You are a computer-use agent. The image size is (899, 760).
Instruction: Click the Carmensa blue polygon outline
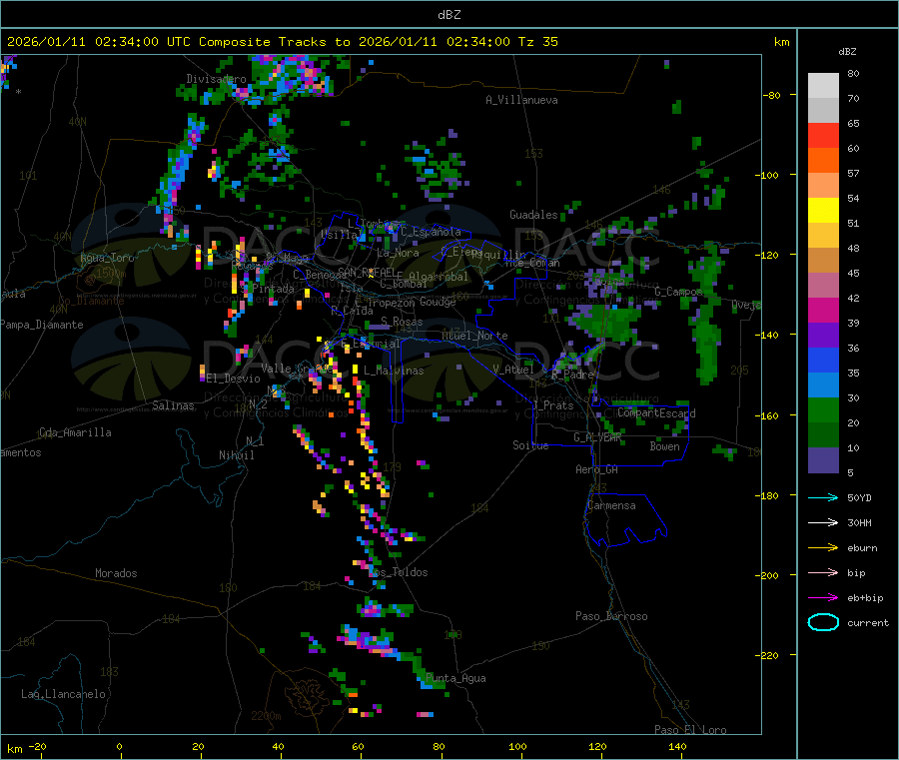tap(626, 519)
